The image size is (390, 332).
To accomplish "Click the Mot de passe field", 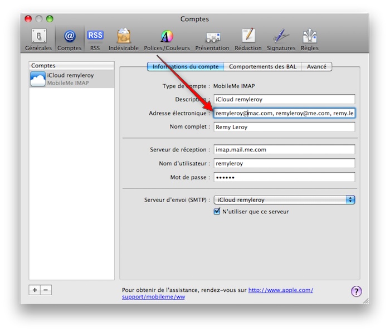I will point(284,177).
